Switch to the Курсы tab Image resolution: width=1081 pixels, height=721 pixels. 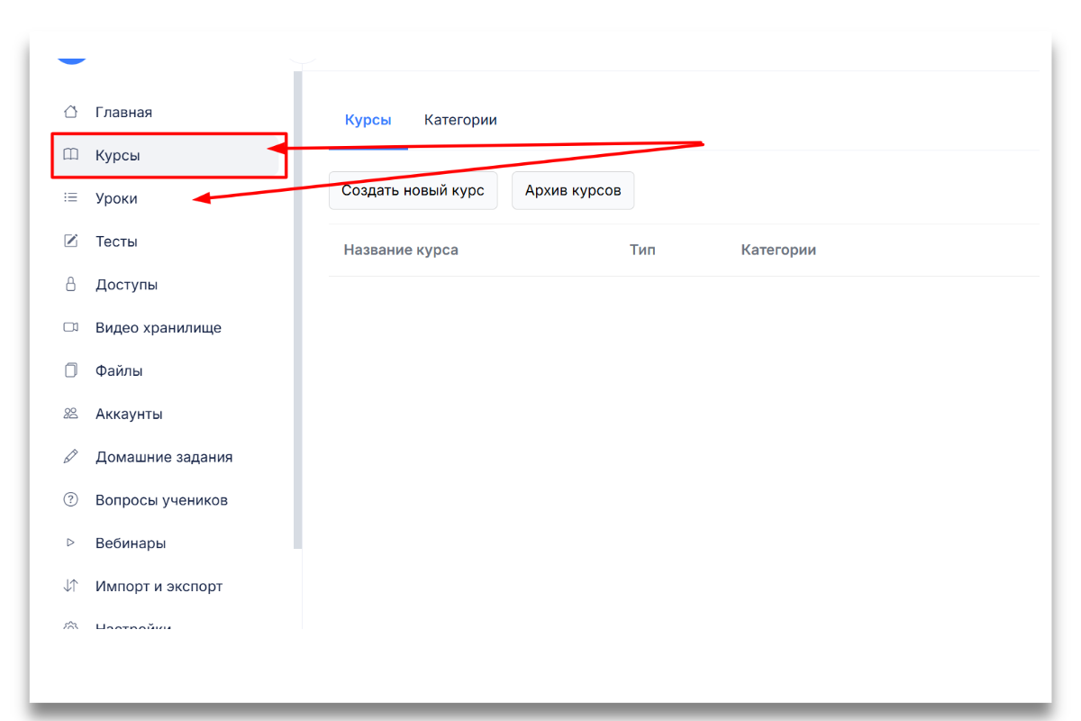click(x=368, y=120)
